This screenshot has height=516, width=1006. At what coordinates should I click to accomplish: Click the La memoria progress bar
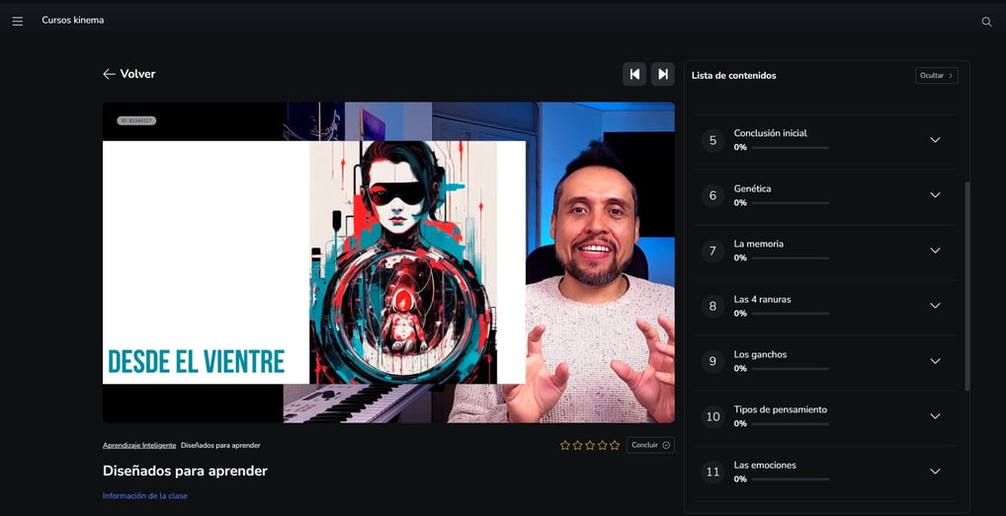coord(791,258)
